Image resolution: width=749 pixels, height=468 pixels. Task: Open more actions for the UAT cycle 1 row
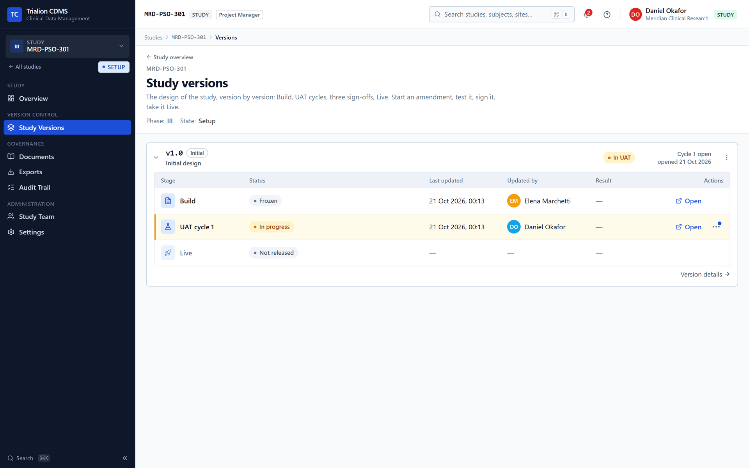716,227
